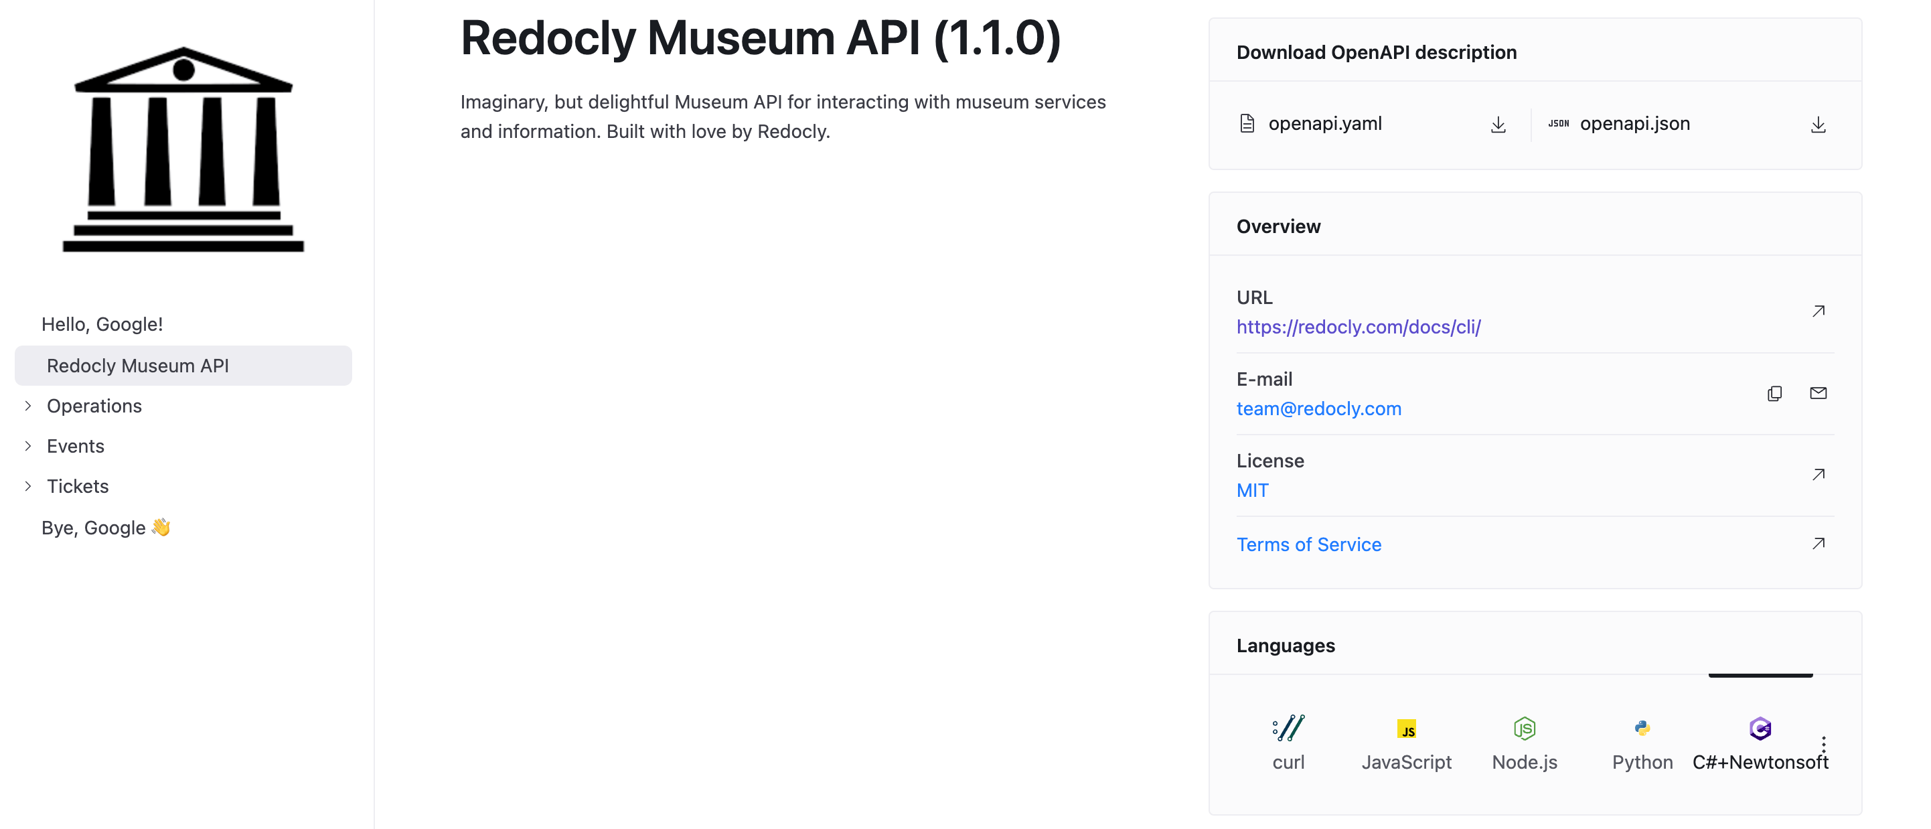The image size is (1931, 829).
Task: Click the JavaScript JS icon
Action: [1406, 729]
